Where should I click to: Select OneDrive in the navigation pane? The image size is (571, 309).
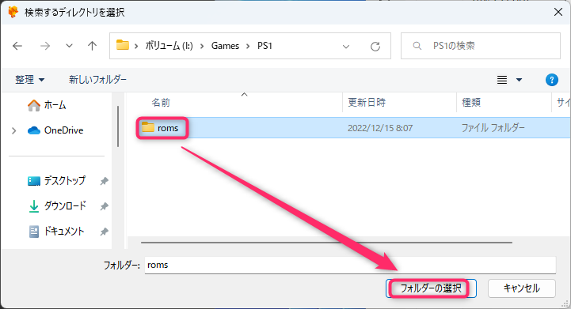coord(55,130)
